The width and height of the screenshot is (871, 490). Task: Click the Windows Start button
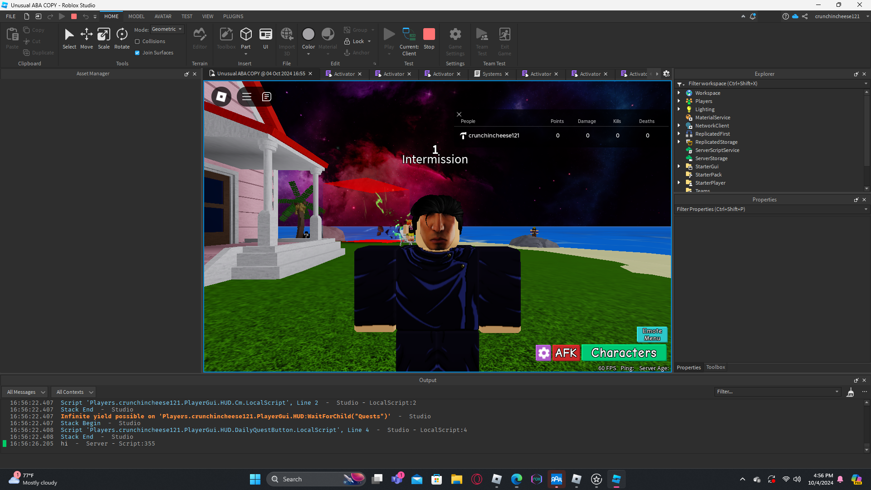pyautogui.click(x=255, y=479)
